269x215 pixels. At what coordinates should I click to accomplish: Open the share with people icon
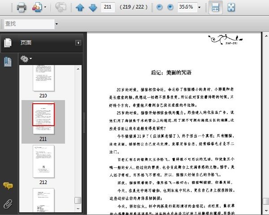coord(37,7)
